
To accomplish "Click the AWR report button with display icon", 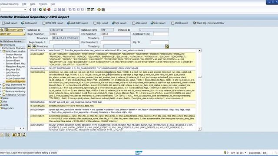I will point(29,23).
